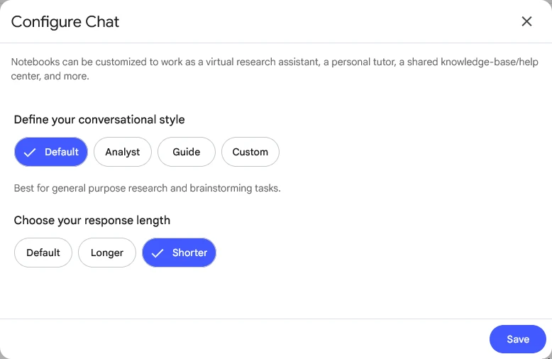Set response length to Longer
This screenshot has height=359, width=552.
coord(107,253)
